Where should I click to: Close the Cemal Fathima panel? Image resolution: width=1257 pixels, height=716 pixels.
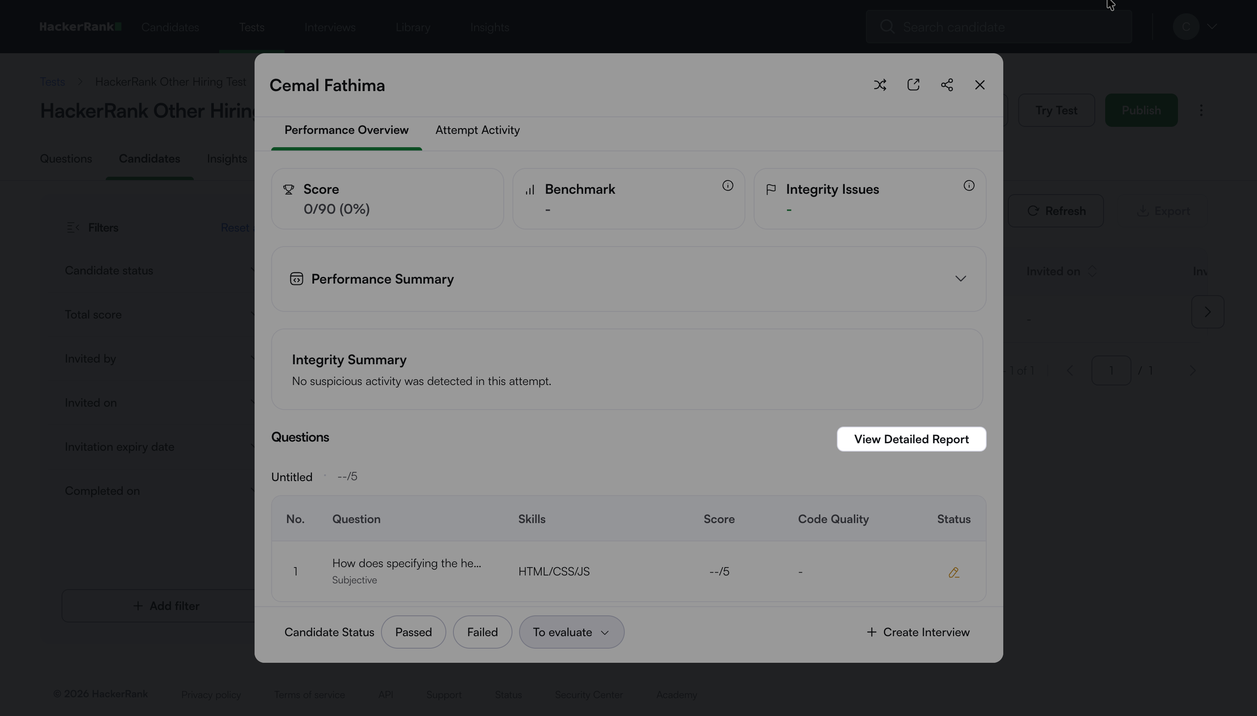tap(980, 85)
